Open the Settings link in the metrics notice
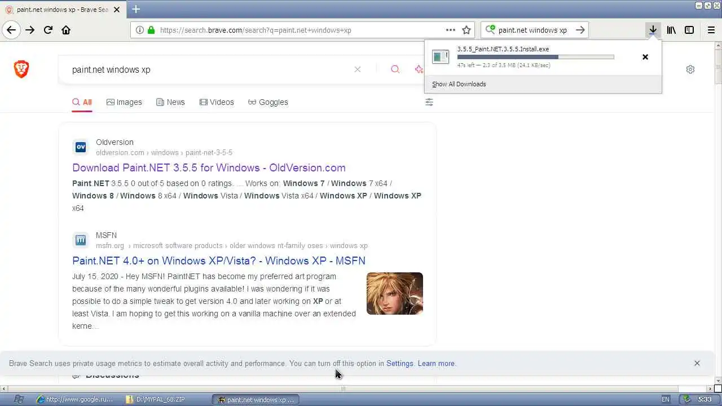This screenshot has height=406, width=722. coord(400,364)
